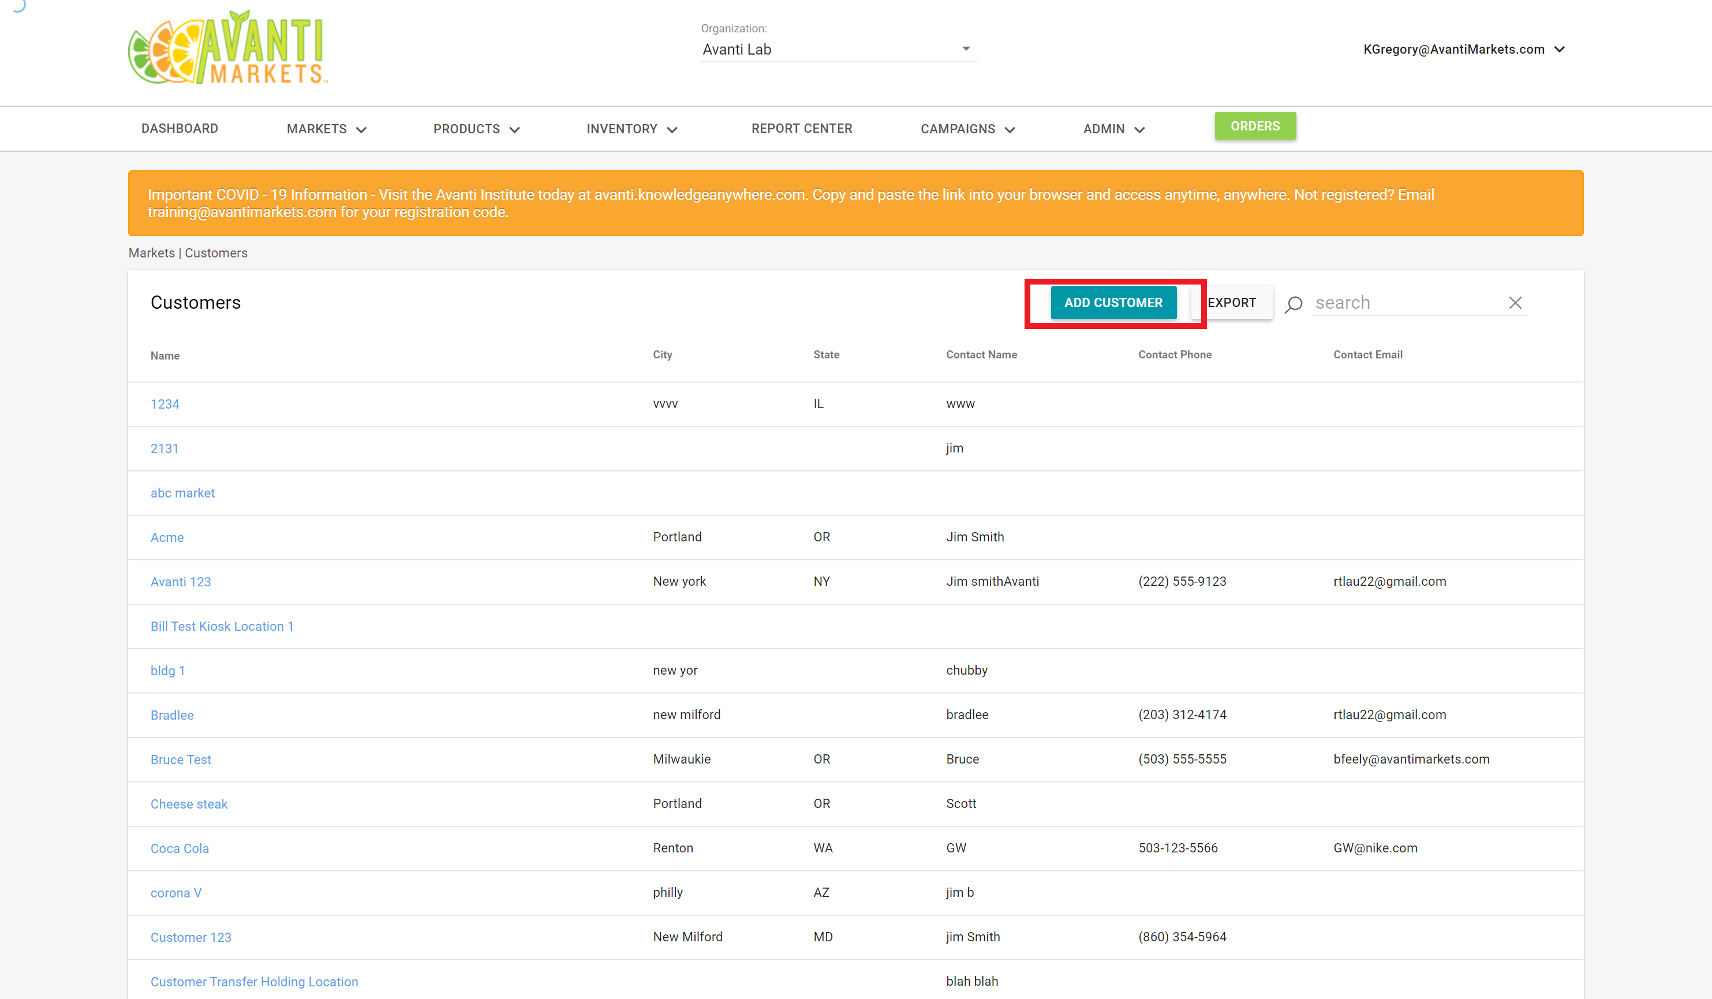Open the corona V customer
Viewport: 1712px width, 999px height.
pyautogui.click(x=176, y=893)
